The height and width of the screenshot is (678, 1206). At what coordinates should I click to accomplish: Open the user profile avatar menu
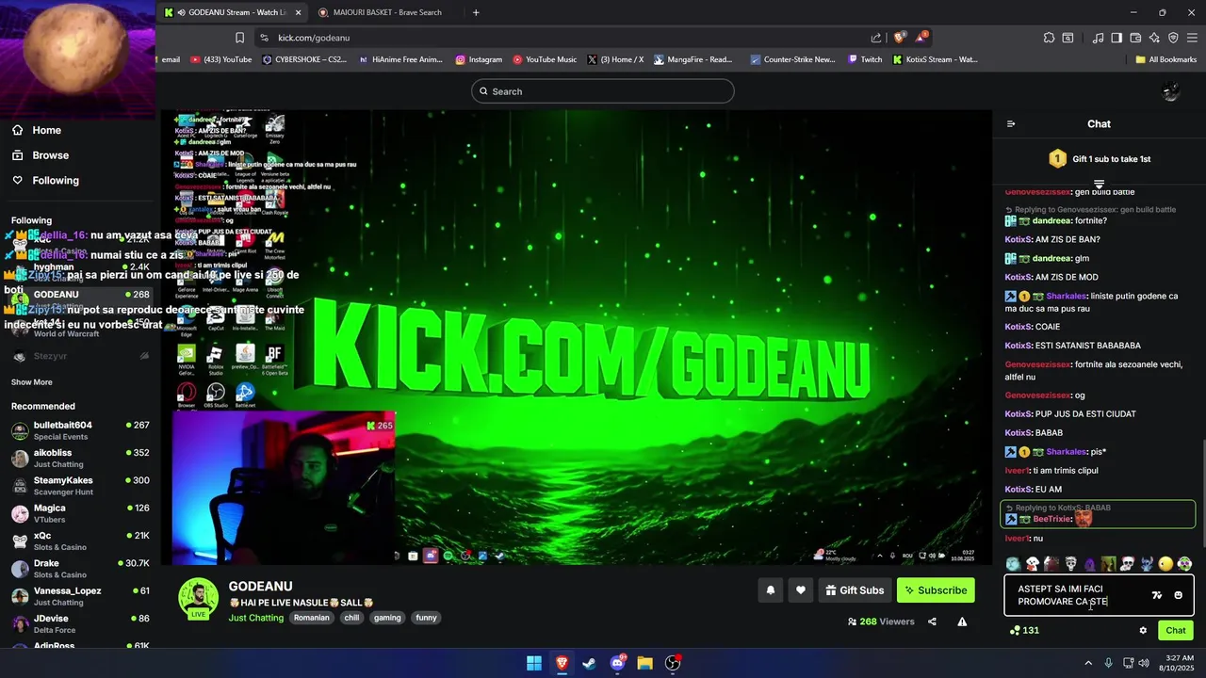click(x=1171, y=91)
